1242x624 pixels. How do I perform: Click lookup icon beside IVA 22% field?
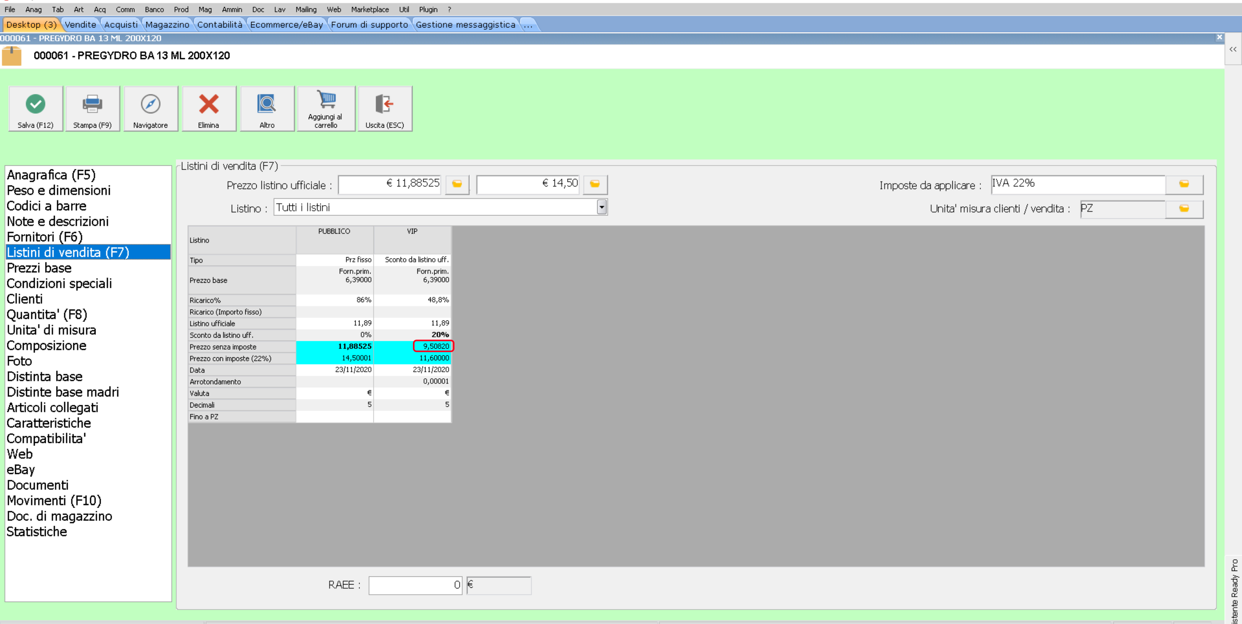[x=1184, y=184]
